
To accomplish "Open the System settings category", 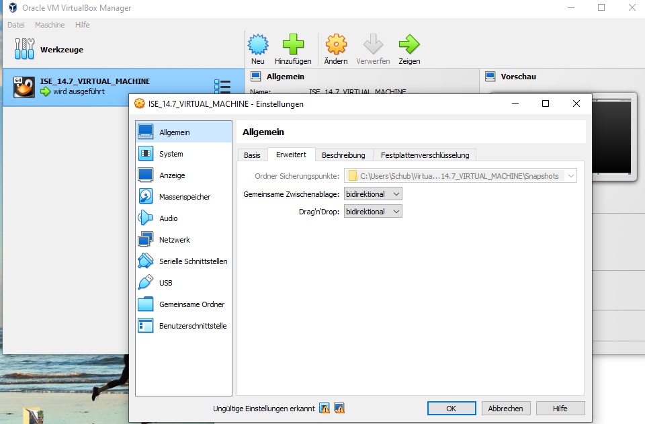I will (x=184, y=154).
